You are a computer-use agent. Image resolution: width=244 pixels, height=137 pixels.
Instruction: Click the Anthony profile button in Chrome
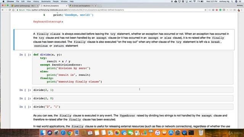point(240,5)
